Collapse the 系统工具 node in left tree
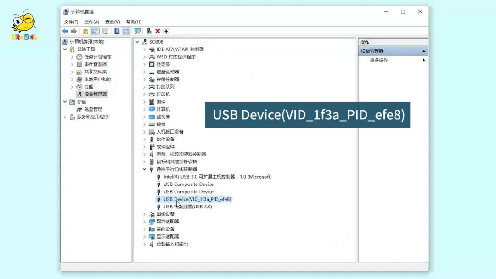Viewport: 496px width, 279px height. [x=65, y=50]
